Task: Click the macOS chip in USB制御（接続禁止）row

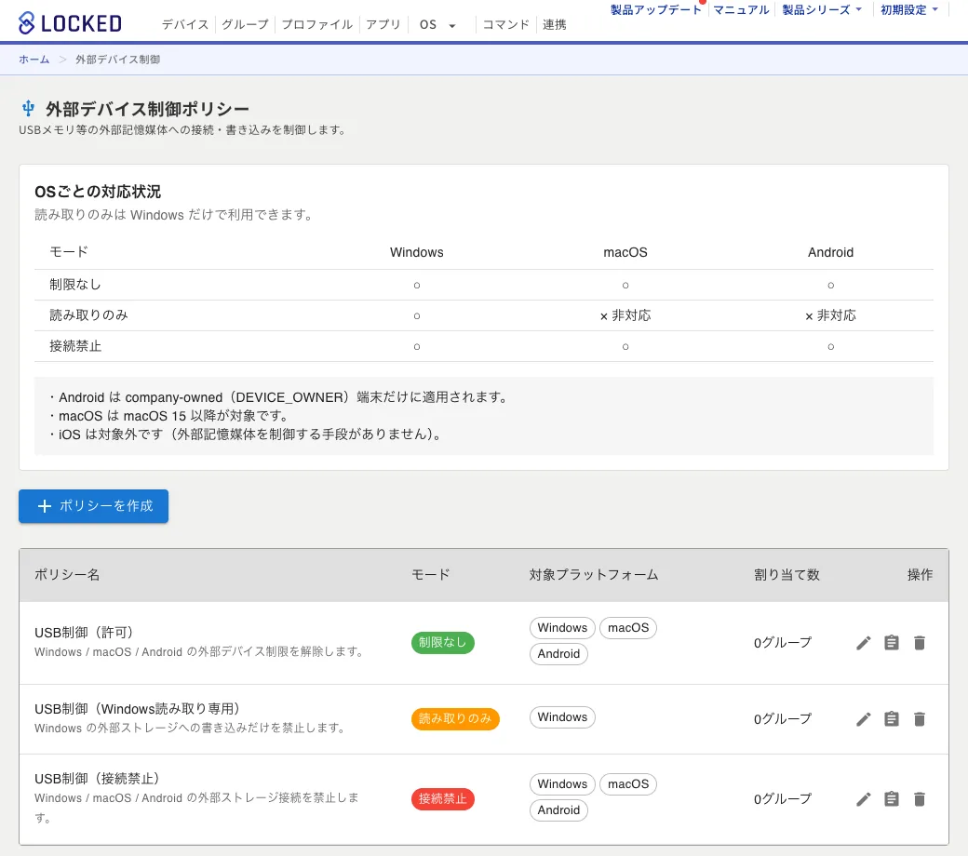Action: pyautogui.click(x=628, y=783)
